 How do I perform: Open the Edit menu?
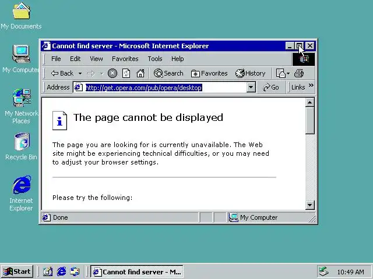click(x=75, y=59)
